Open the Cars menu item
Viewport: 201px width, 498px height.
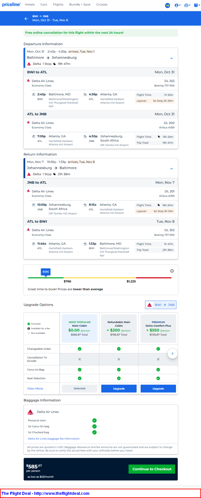click(44, 4)
